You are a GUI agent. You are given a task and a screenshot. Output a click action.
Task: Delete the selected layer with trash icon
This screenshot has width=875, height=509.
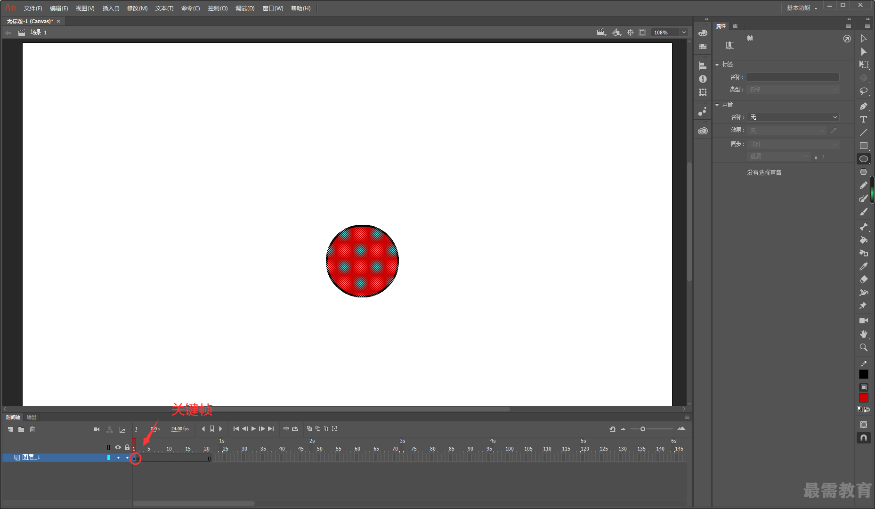coord(32,429)
